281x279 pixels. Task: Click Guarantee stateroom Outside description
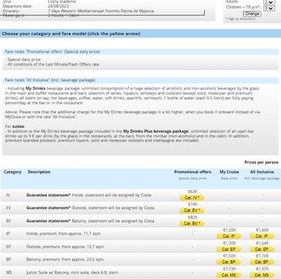[x=90, y=208]
